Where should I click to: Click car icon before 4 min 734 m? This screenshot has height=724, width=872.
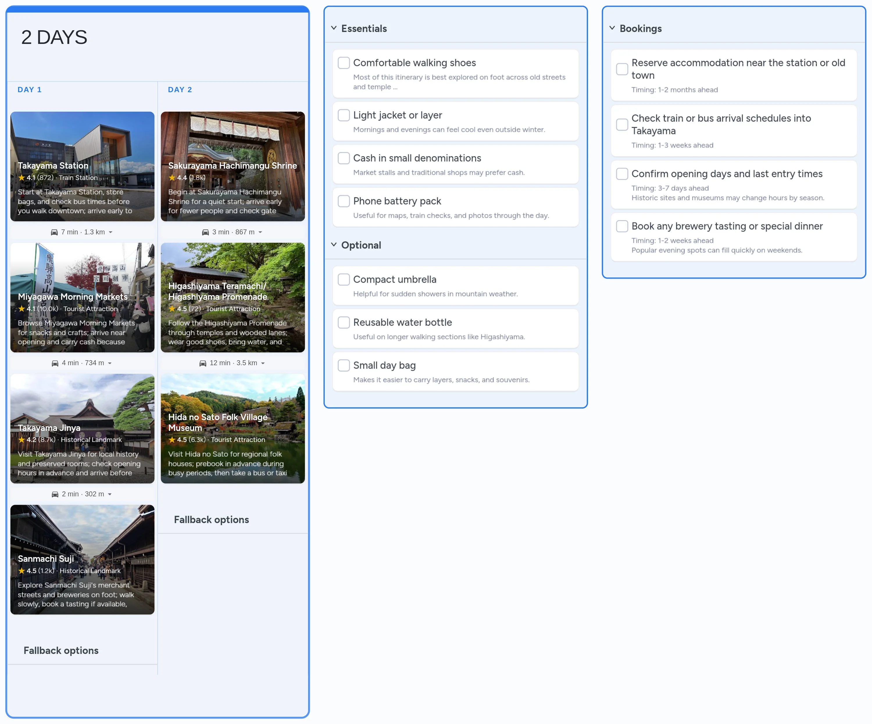click(55, 363)
